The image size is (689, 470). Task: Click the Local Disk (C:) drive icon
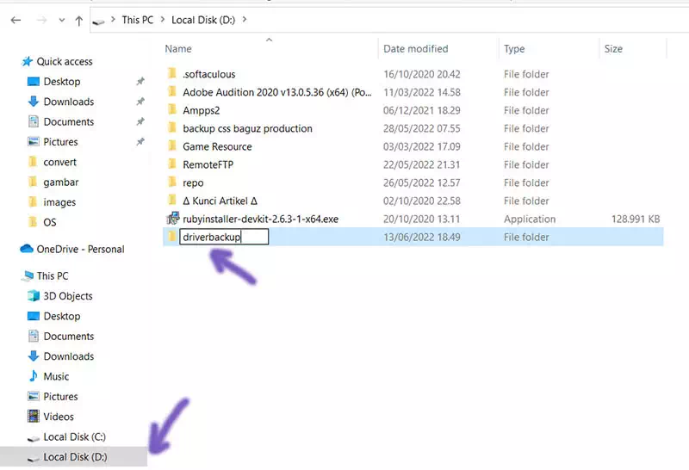(34, 438)
